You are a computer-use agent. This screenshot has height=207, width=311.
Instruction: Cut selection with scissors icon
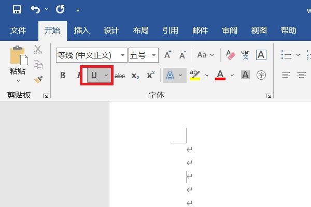[38, 50]
